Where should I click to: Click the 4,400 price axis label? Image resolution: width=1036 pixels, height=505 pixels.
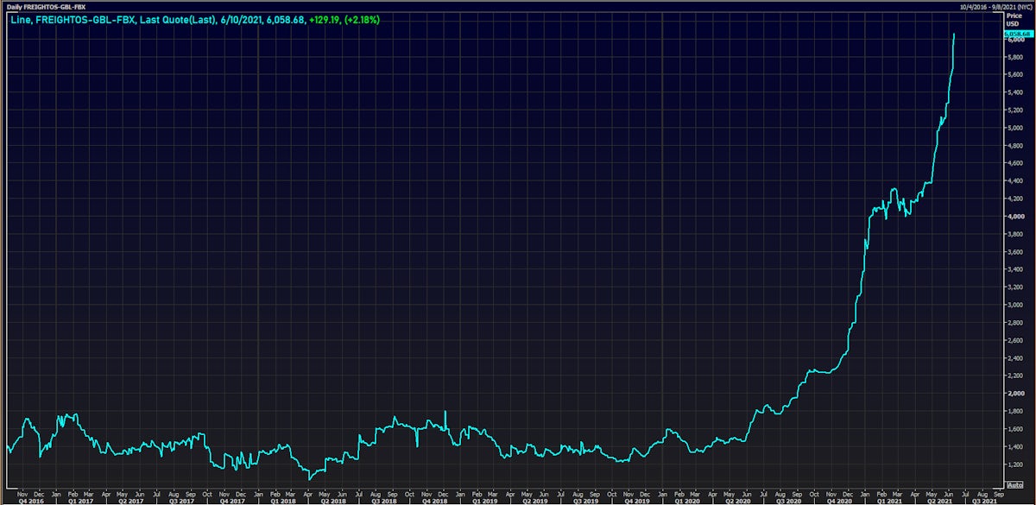click(x=1014, y=181)
